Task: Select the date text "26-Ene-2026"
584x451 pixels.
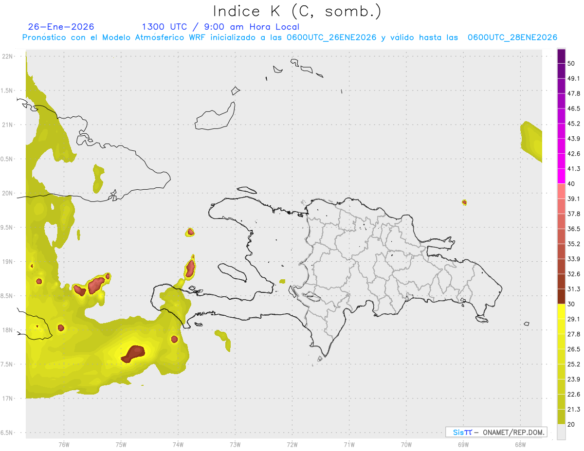Action: pyautogui.click(x=61, y=27)
